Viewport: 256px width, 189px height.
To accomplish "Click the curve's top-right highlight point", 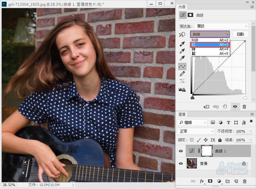I will click(x=245, y=41).
